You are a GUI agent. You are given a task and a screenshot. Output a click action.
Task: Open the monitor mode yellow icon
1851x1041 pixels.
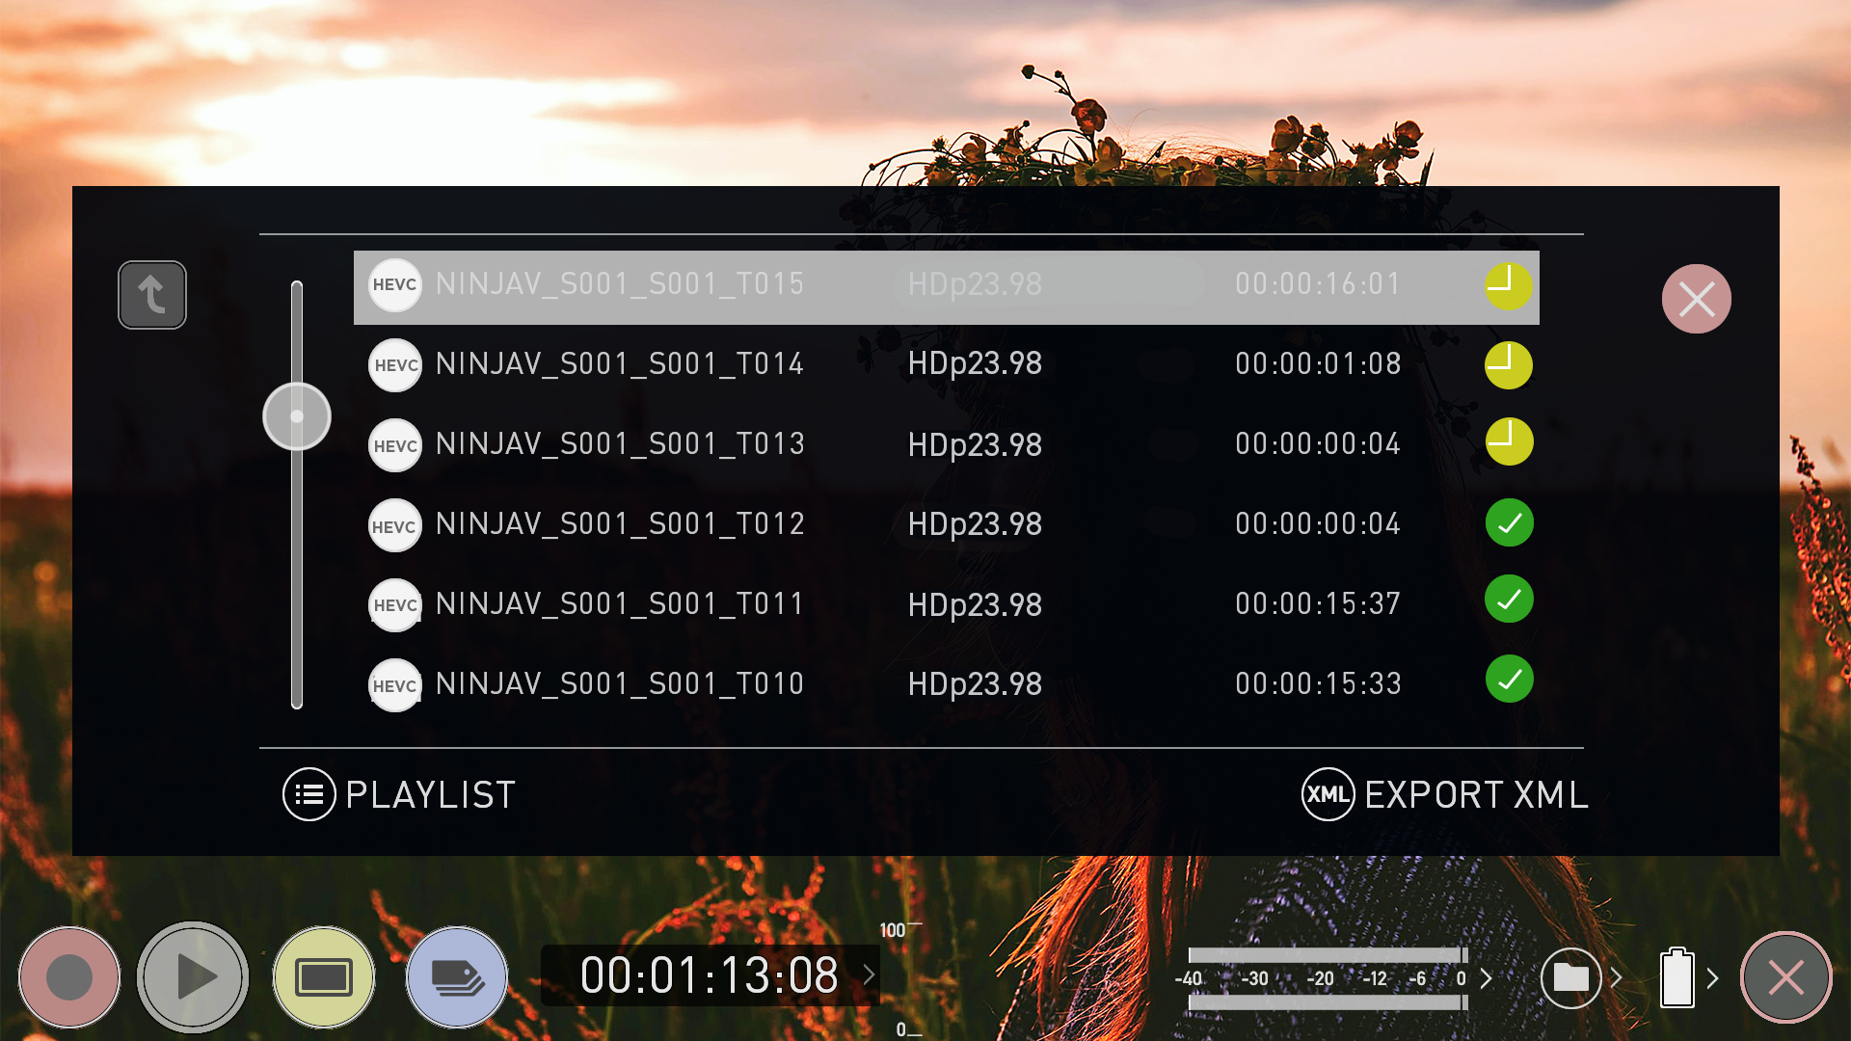[324, 977]
